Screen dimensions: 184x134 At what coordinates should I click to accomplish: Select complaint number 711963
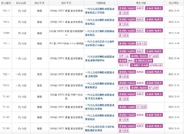pyautogui.click(x=6, y=97)
